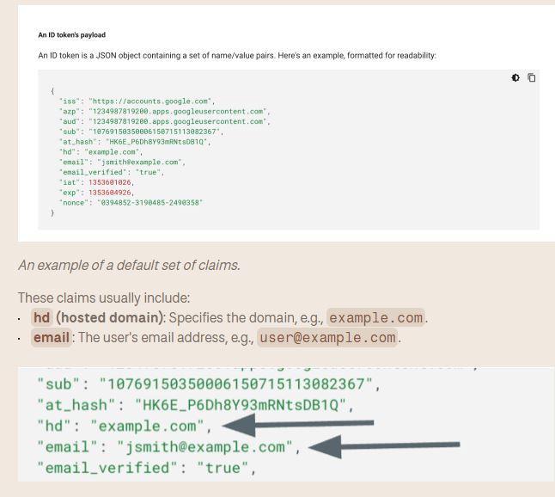This screenshot has width=555, height=497.
Task: Click the iss accounts.google.com URL value
Action: pos(152,101)
